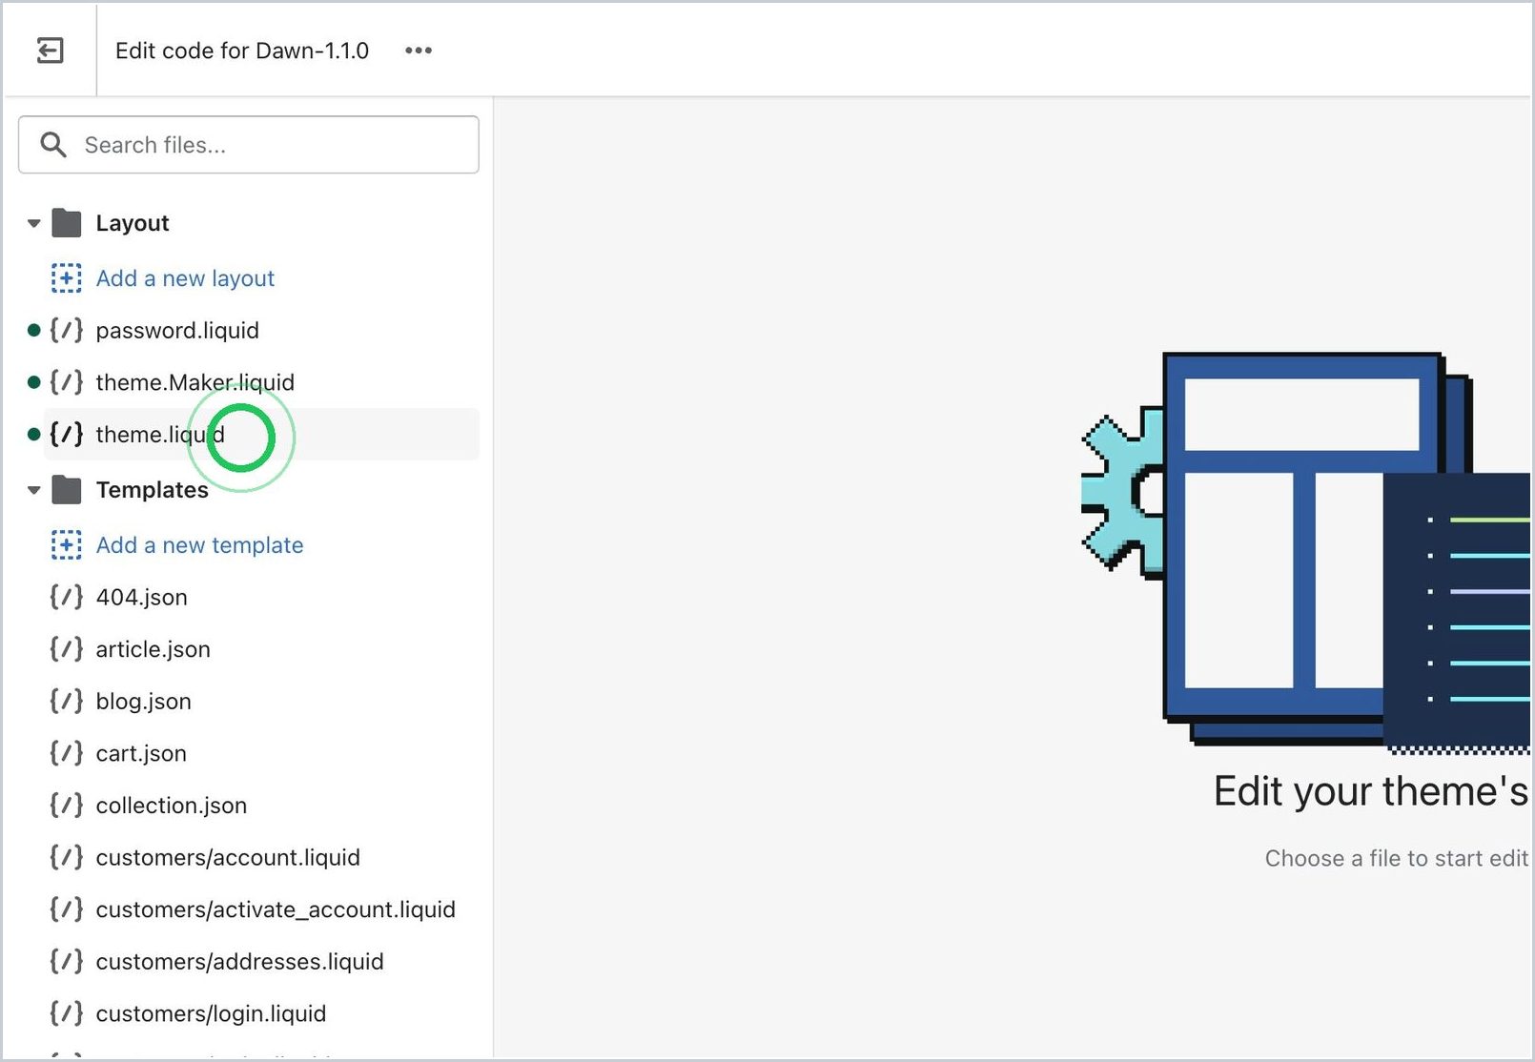Screen dimensions: 1535x1062
Task: Open cart.json template
Action: [x=141, y=753]
